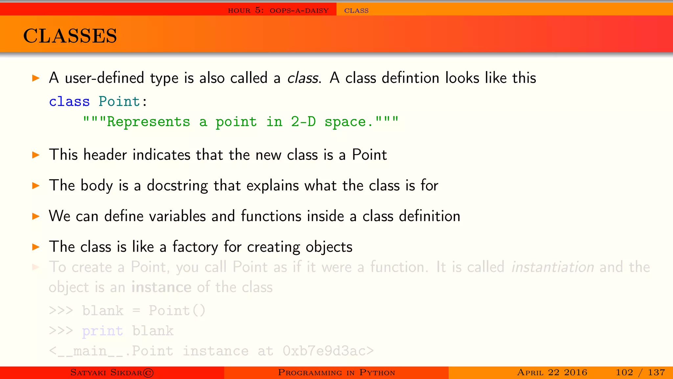This screenshot has height=379, width=673.
Task: Click bullet arrow before 'The body is a docstring'
Action: point(36,186)
